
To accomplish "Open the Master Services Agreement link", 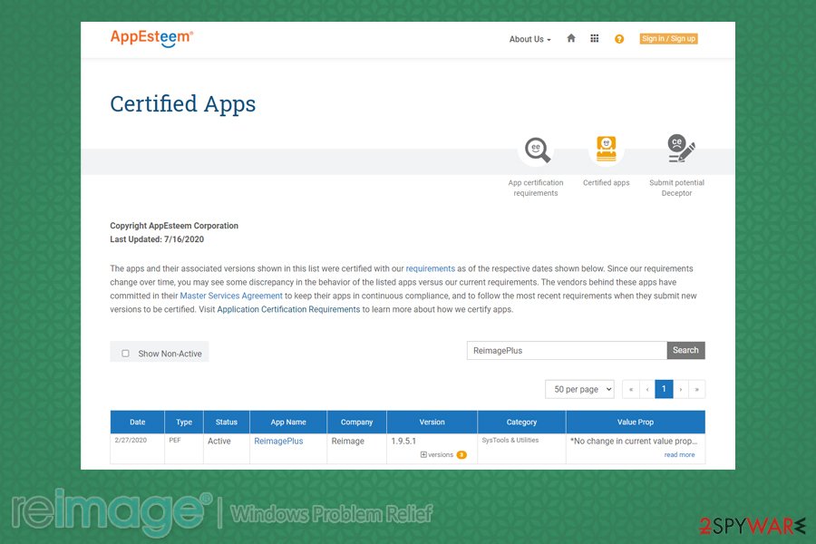I will coord(231,296).
